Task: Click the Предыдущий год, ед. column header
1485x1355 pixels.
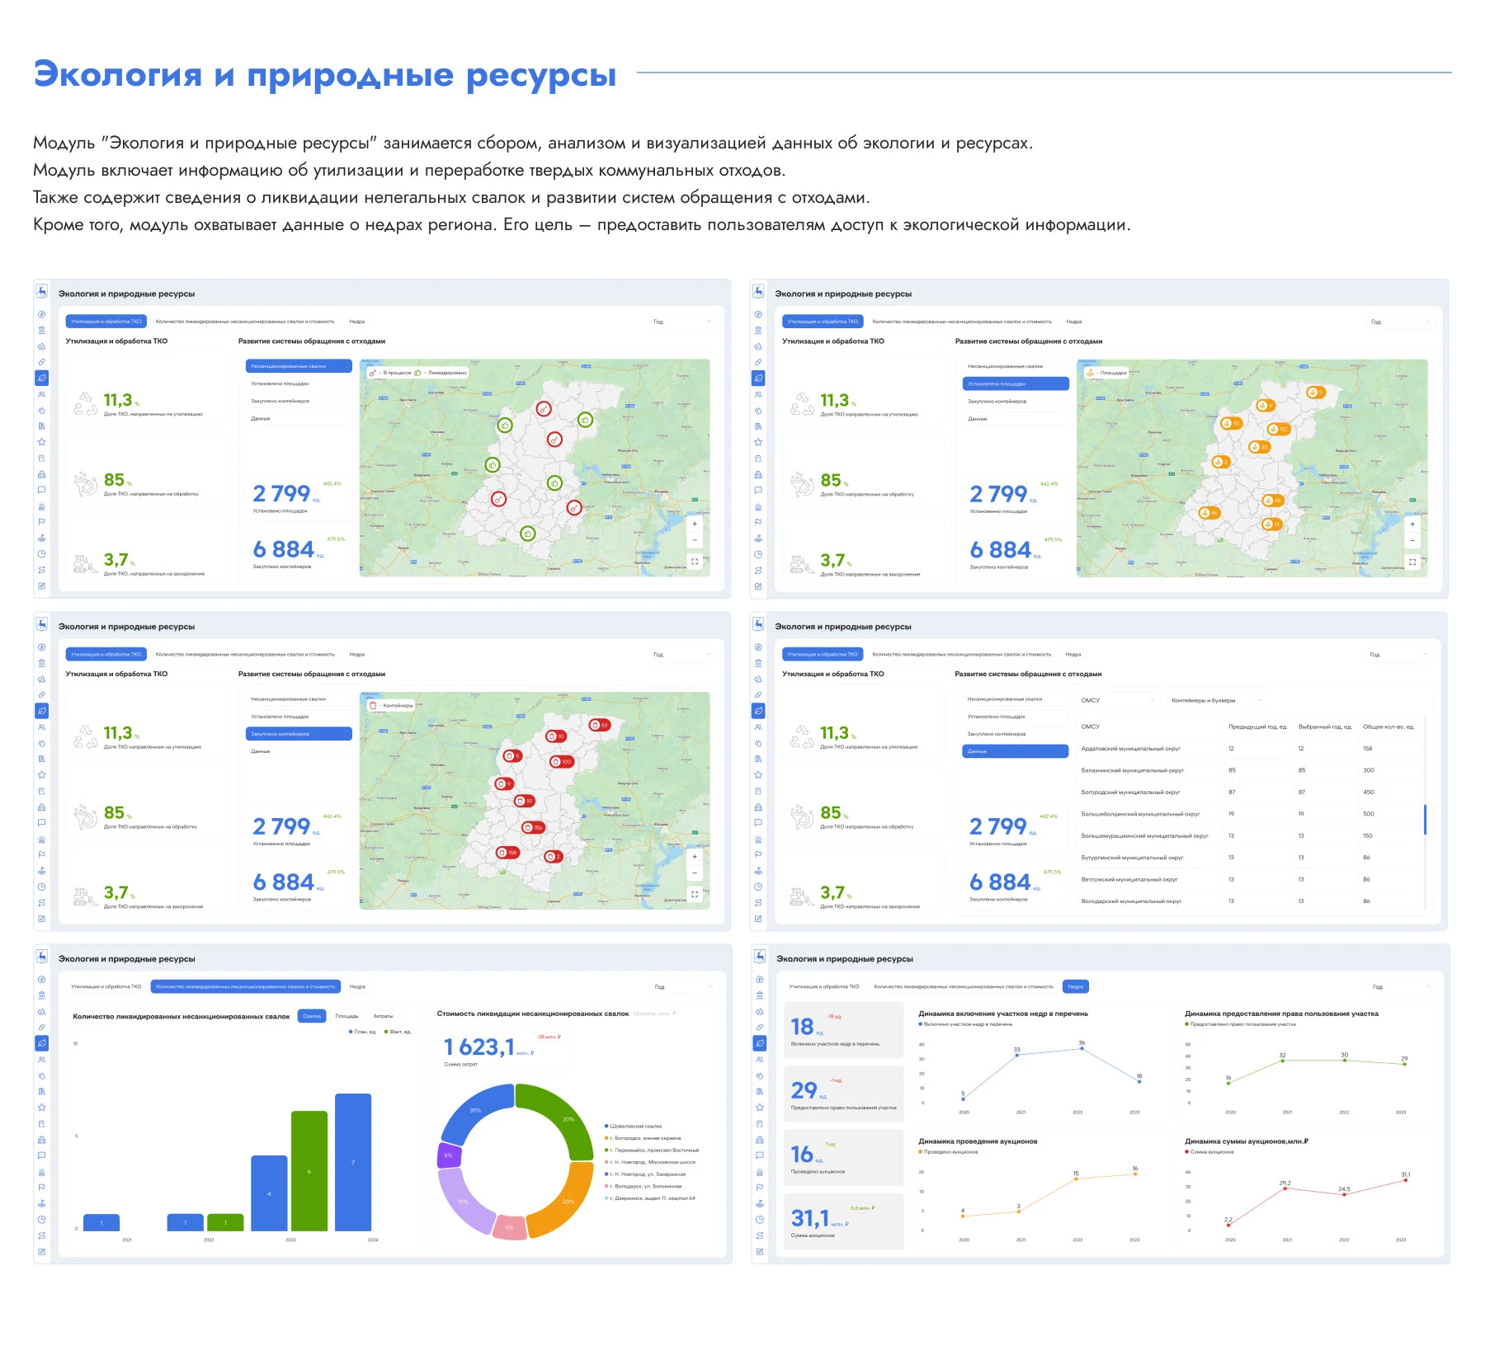Action: tap(1258, 727)
